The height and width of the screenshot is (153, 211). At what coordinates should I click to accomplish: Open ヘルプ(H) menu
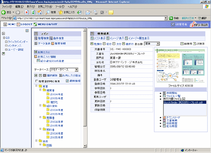(72, 7)
